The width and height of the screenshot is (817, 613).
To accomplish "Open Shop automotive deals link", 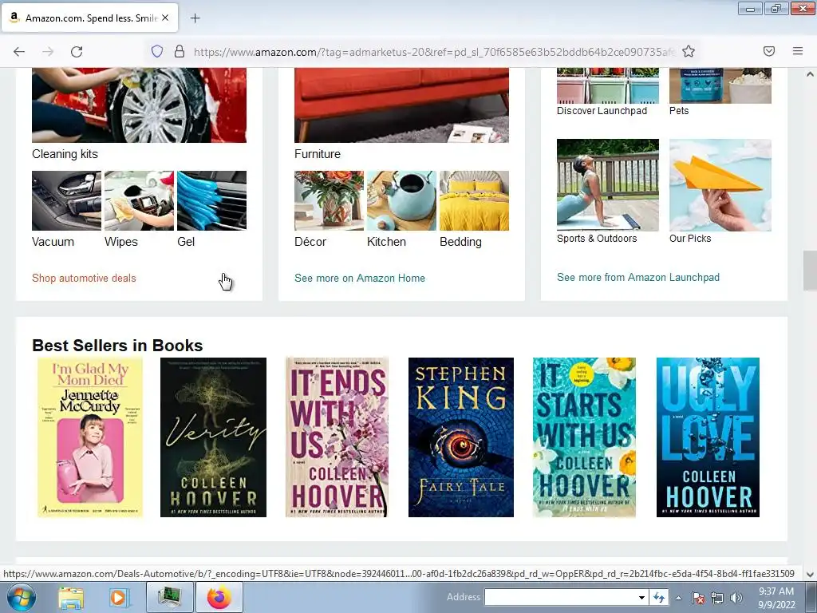I will 84,279.
